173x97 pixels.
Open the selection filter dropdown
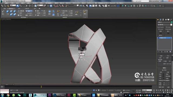[13, 5]
